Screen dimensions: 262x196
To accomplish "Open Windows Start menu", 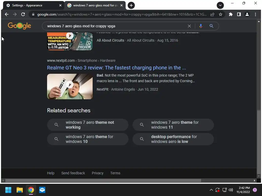I will click(8, 190).
